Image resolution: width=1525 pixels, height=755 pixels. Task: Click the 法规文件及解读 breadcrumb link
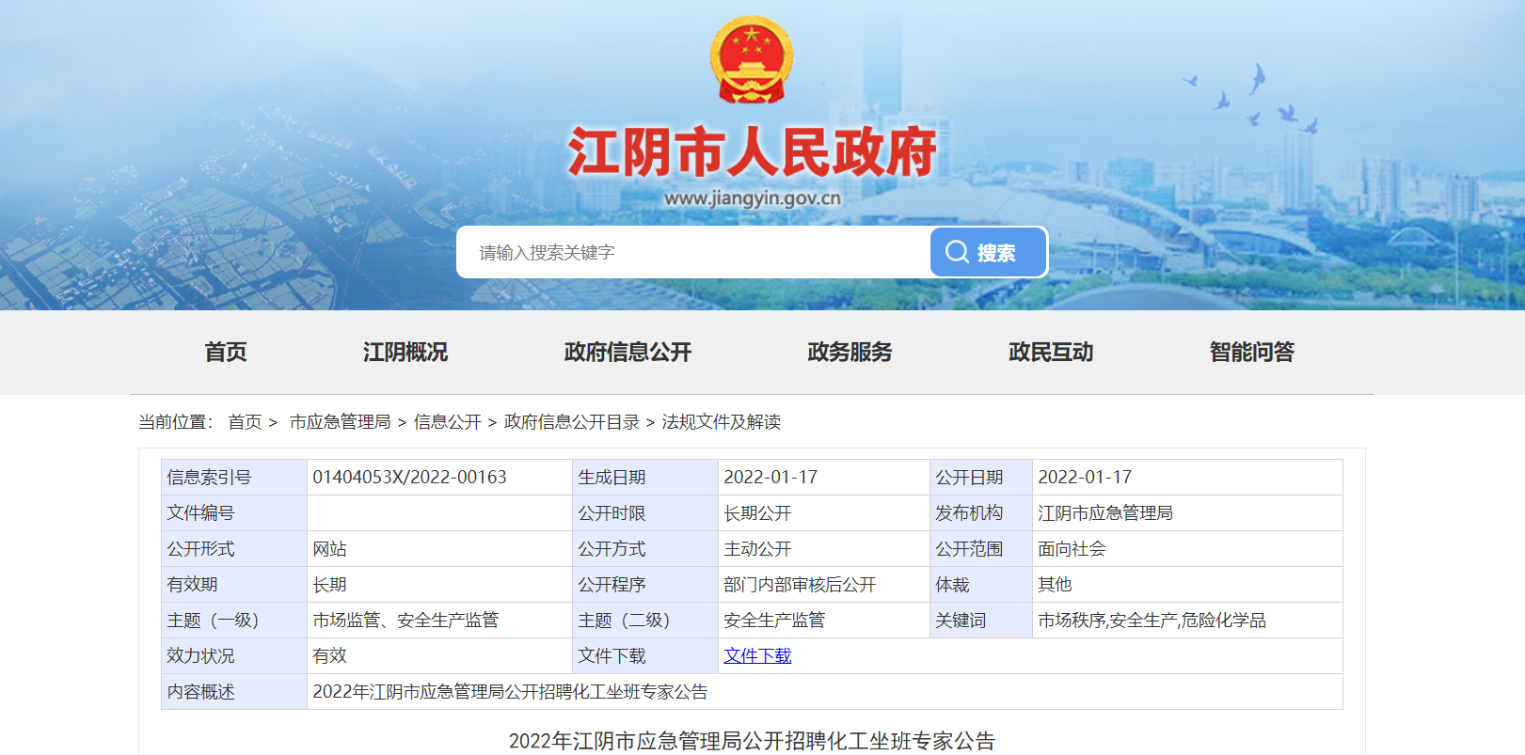coord(721,422)
